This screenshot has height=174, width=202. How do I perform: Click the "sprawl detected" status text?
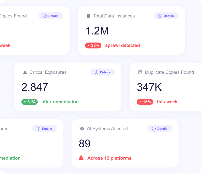(x=122, y=45)
